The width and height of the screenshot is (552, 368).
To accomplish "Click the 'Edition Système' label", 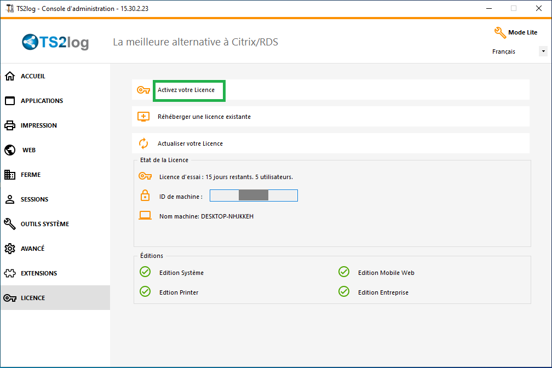I will coord(181,273).
